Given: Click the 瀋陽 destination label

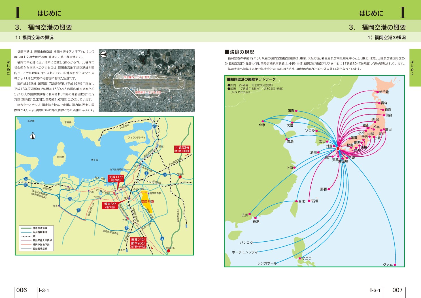Looking at the screenshot, I should 291,111.
